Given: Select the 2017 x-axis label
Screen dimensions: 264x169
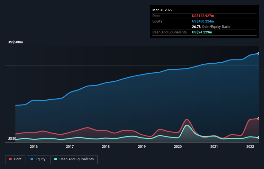Looking at the screenshot, I should (70, 147).
